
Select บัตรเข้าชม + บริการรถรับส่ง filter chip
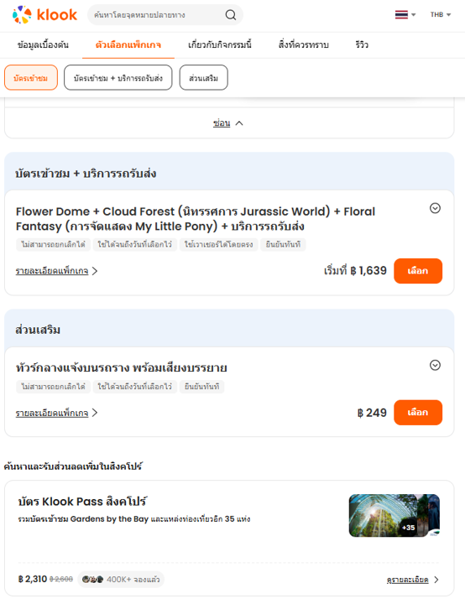(x=118, y=77)
